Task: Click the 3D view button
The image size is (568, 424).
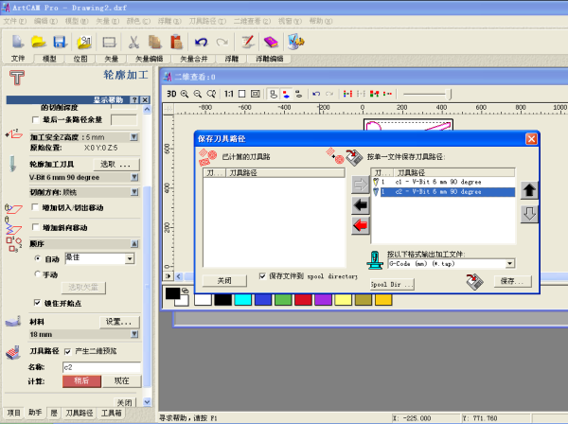Action: 171,94
